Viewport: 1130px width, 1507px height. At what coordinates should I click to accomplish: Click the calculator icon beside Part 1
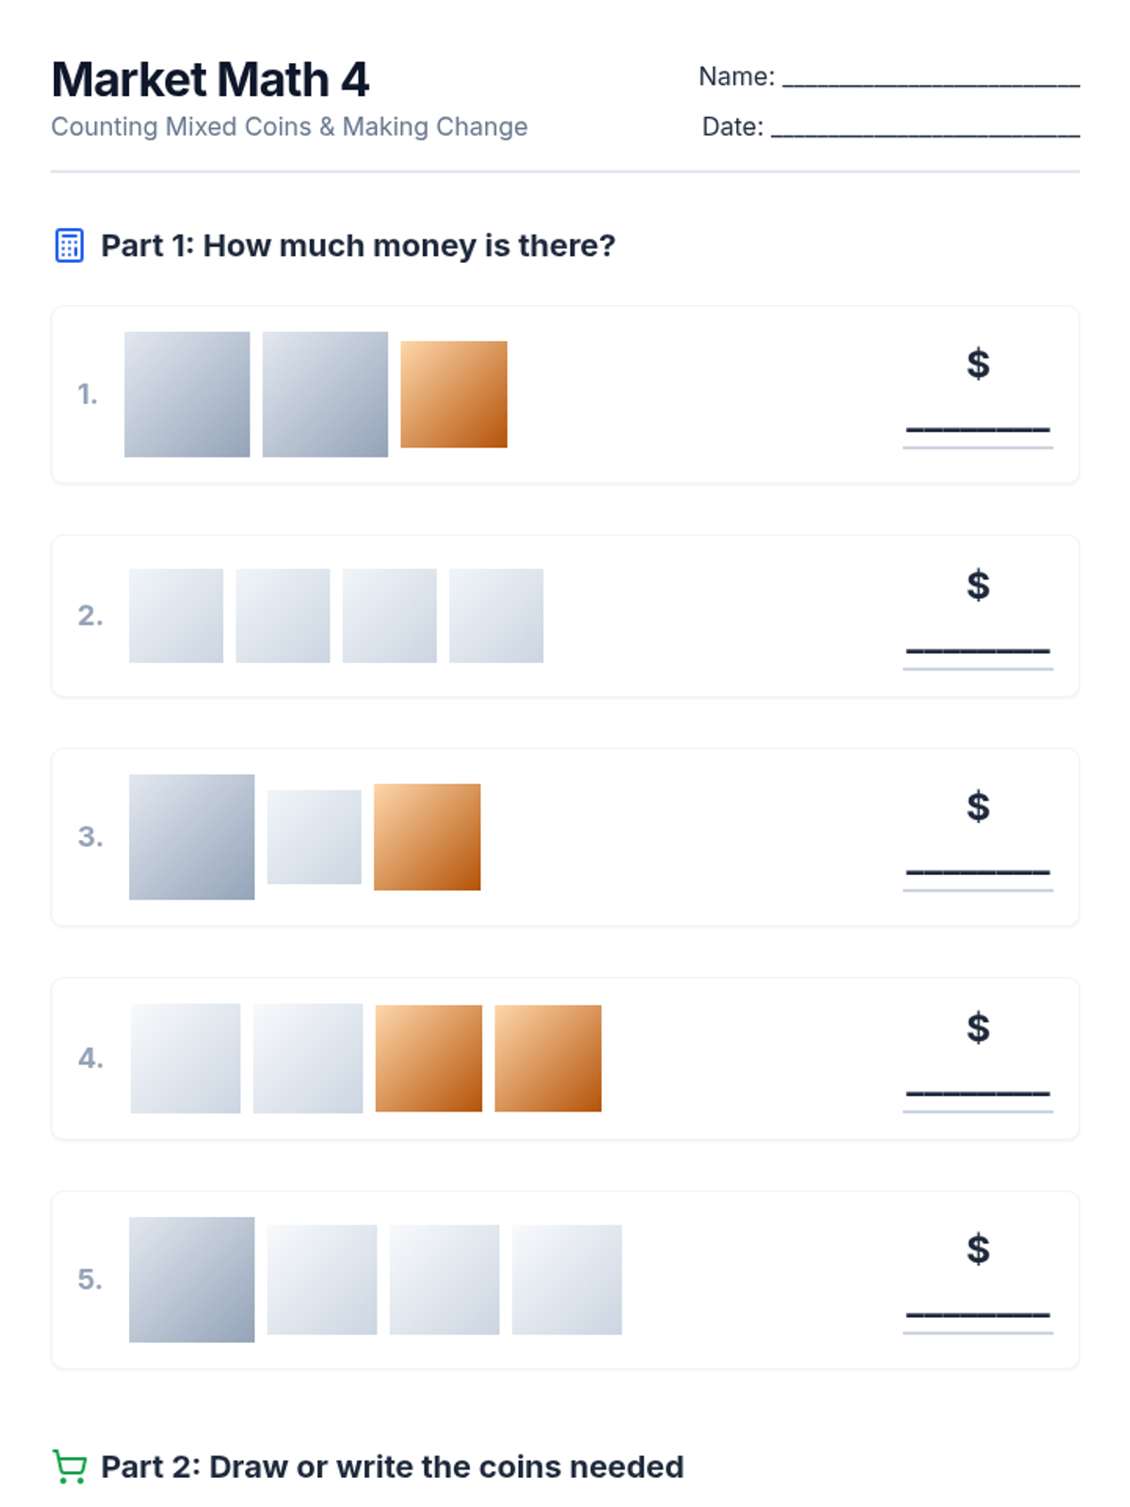click(70, 246)
